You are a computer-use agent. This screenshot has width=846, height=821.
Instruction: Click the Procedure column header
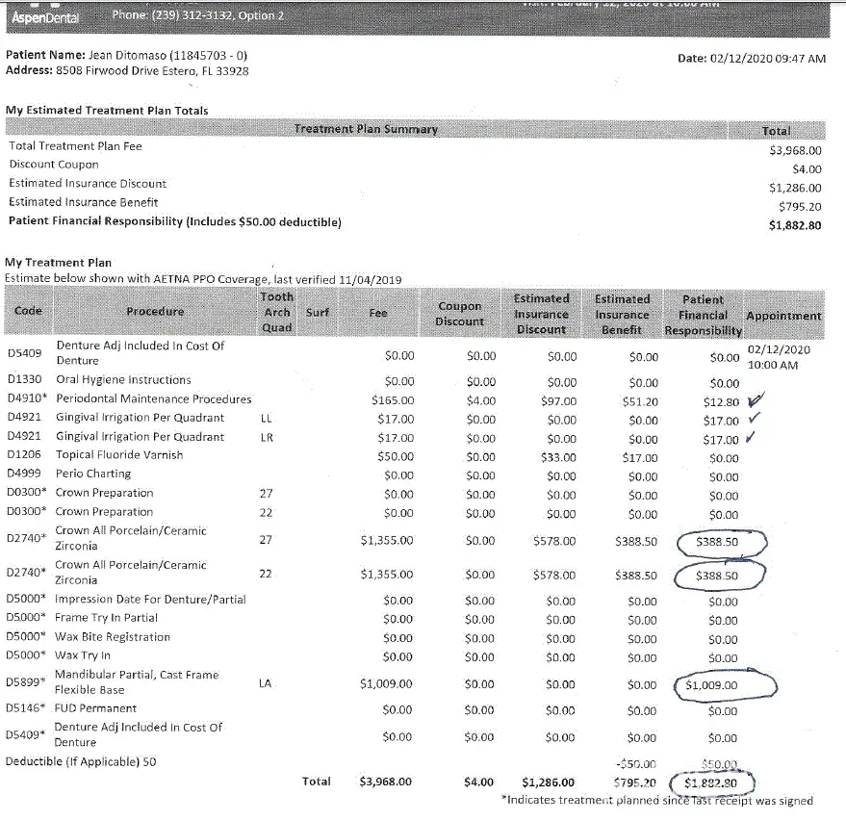coord(154,311)
